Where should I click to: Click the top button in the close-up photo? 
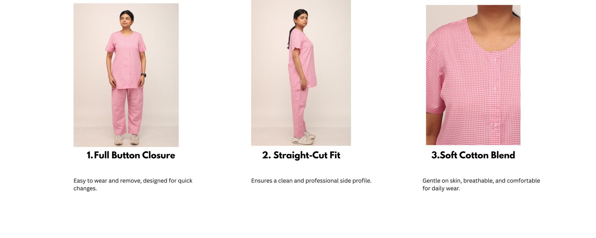[495, 59]
